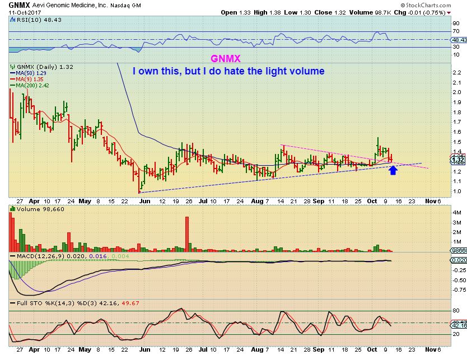Click the 2.2 price axis label

click(456, 72)
